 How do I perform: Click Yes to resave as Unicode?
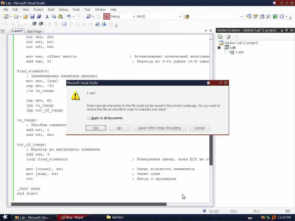tap(96, 128)
